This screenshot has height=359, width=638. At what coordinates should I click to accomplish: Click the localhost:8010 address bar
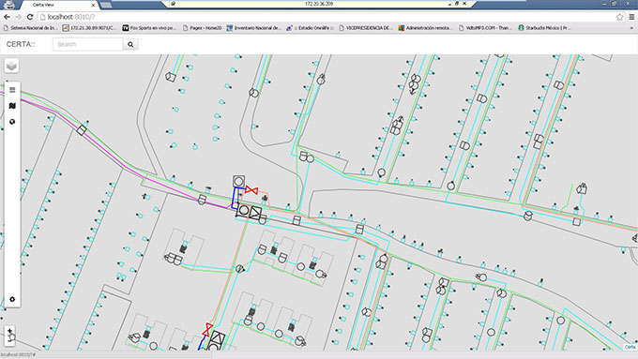[327, 17]
